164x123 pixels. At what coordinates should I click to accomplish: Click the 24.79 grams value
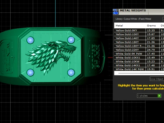[x=151, y=50]
